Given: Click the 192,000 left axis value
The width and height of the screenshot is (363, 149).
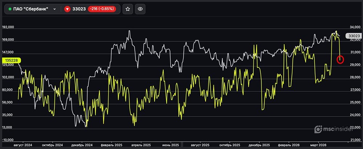Looking at the screenshot, I should [x=8, y=27].
